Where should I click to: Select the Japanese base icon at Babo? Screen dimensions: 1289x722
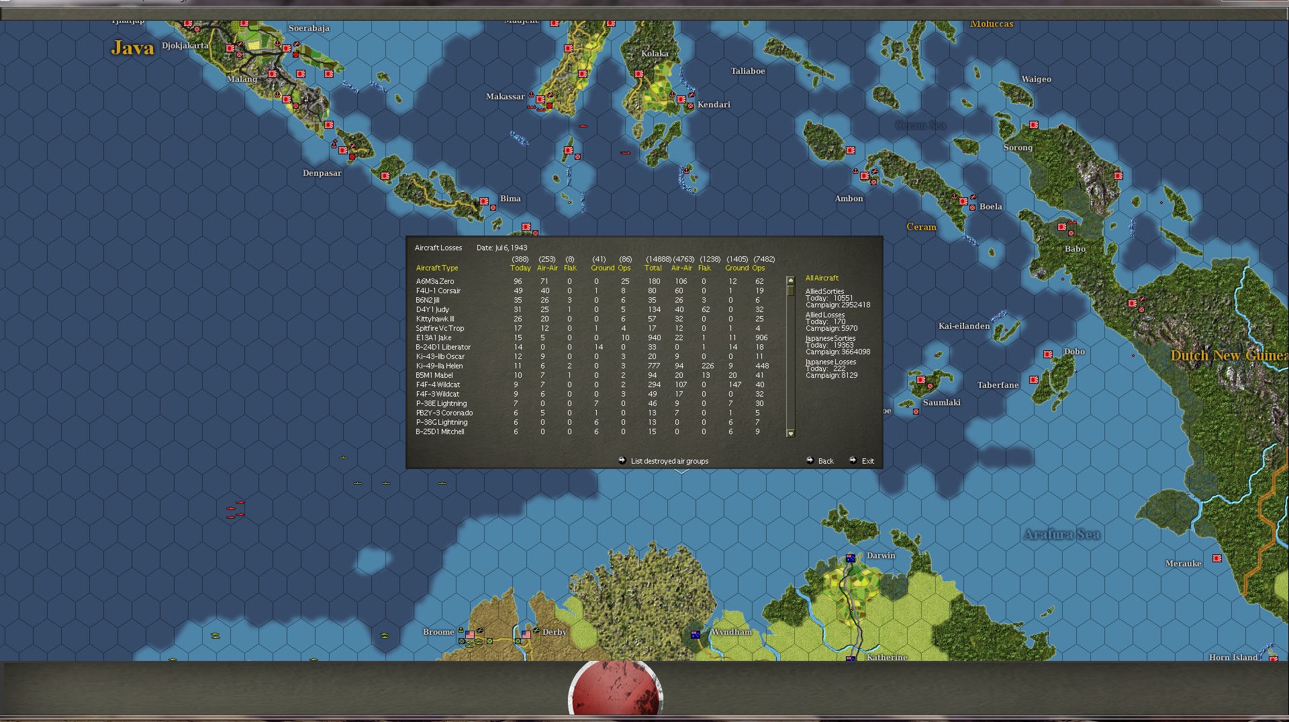pos(1062,227)
